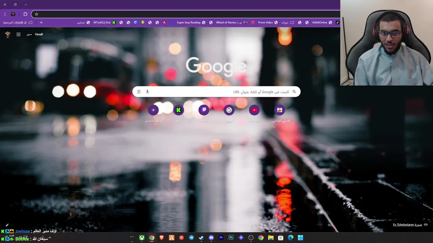Show hidden tray icons chevron
The height and width of the screenshot is (243, 433).
pyautogui.click(x=50, y=238)
